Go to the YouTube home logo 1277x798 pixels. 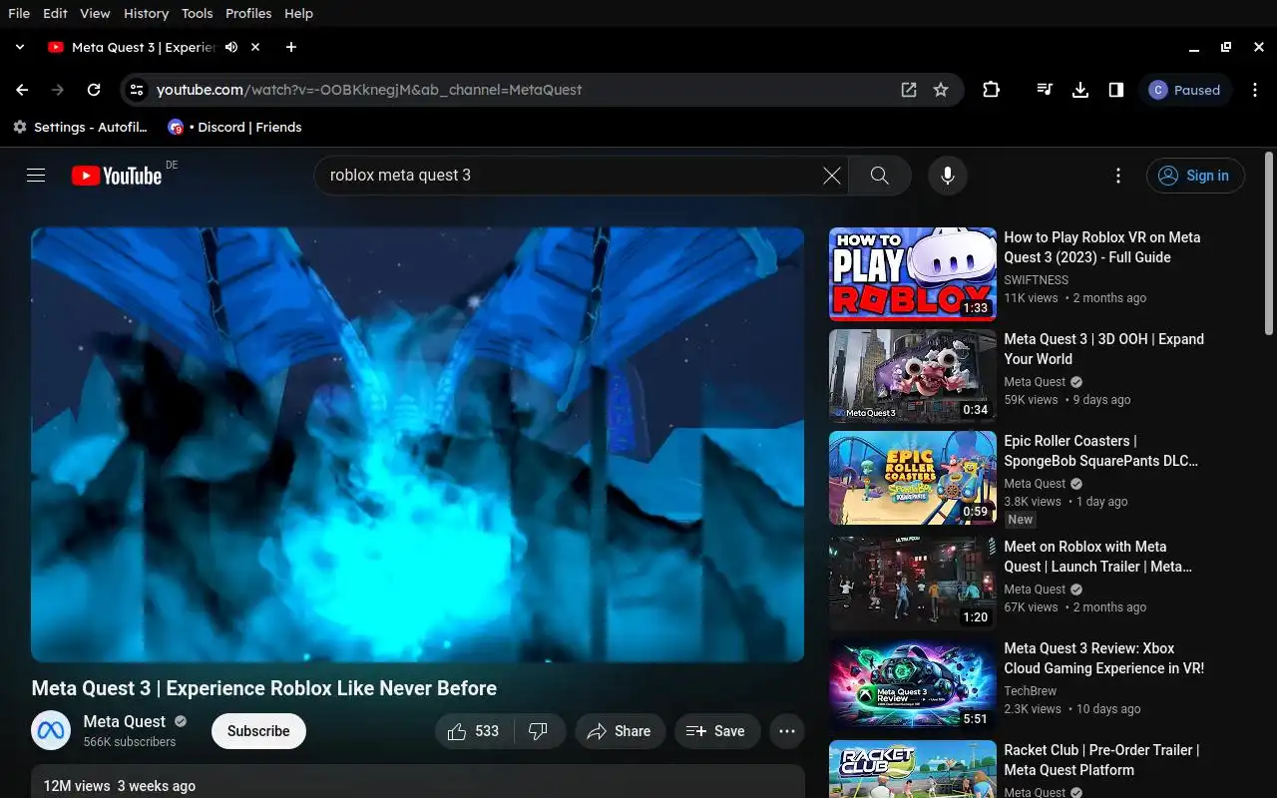[x=117, y=176]
